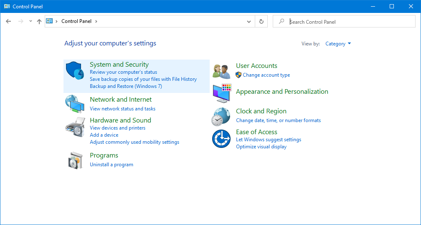
Task: Open the User Accounts people icon
Action: click(x=221, y=72)
